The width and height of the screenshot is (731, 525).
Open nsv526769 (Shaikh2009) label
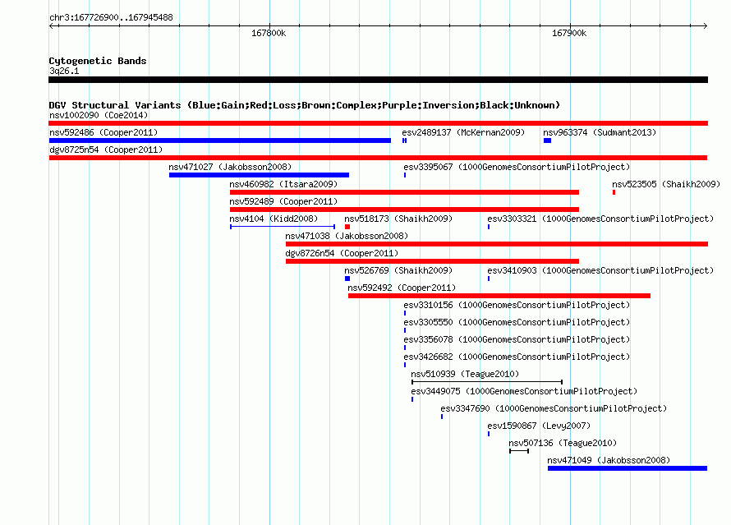[x=398, y=270]
